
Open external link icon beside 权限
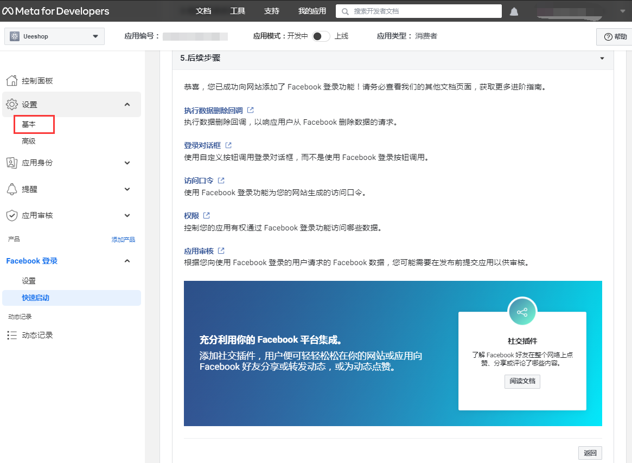tap(206, 216)
